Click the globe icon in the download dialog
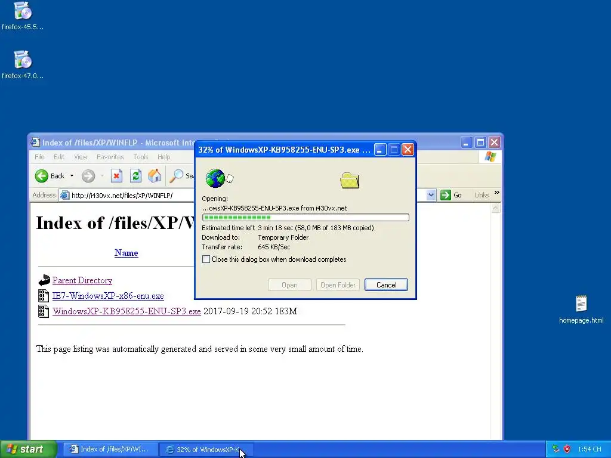 point(215,178)
